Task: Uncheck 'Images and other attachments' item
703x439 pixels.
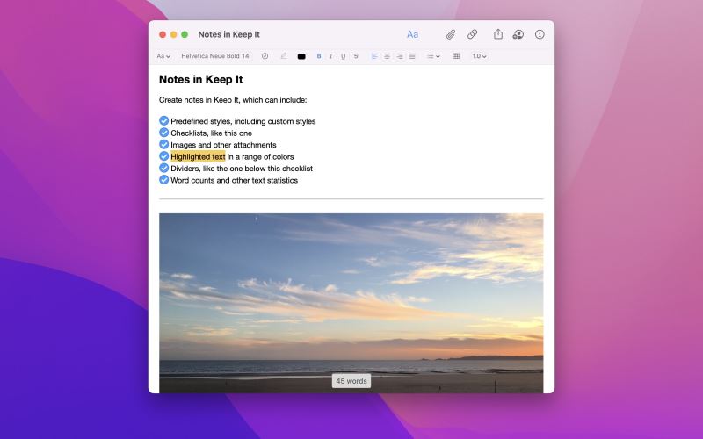Action: [x=163, y=144]
